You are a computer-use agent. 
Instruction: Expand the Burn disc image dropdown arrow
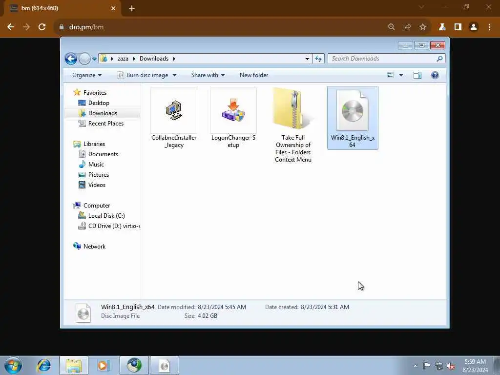coord(174,75)
